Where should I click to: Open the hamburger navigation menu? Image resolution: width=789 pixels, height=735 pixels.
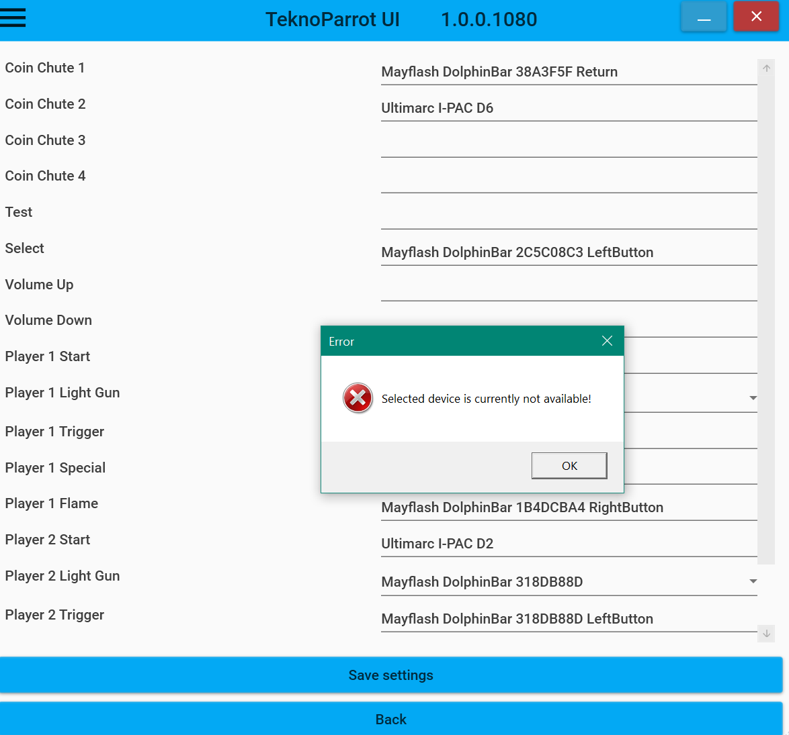13,17
